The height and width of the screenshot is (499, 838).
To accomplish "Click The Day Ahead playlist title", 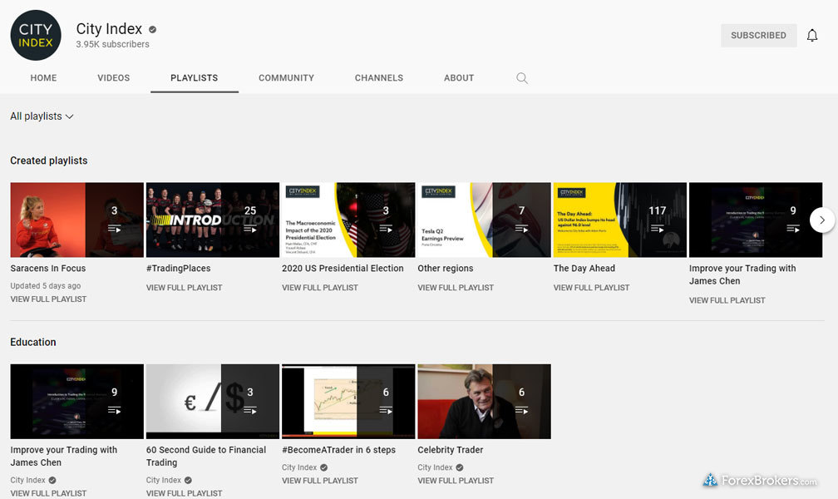I will pyautogui.click(x=584, y=269).
